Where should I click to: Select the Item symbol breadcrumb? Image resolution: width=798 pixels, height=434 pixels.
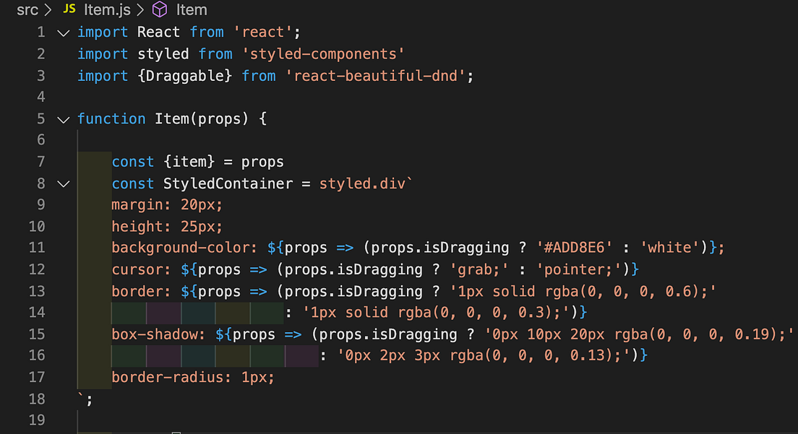click(x=192, y=9)
